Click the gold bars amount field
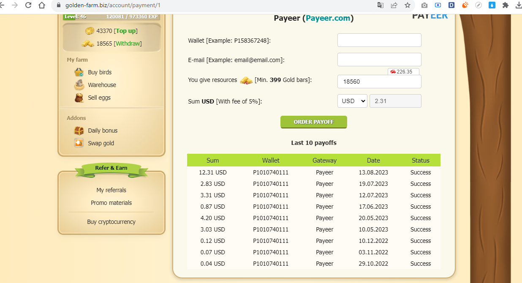The width and height of the screenshot is (522, 283). (x=379, y=82)
